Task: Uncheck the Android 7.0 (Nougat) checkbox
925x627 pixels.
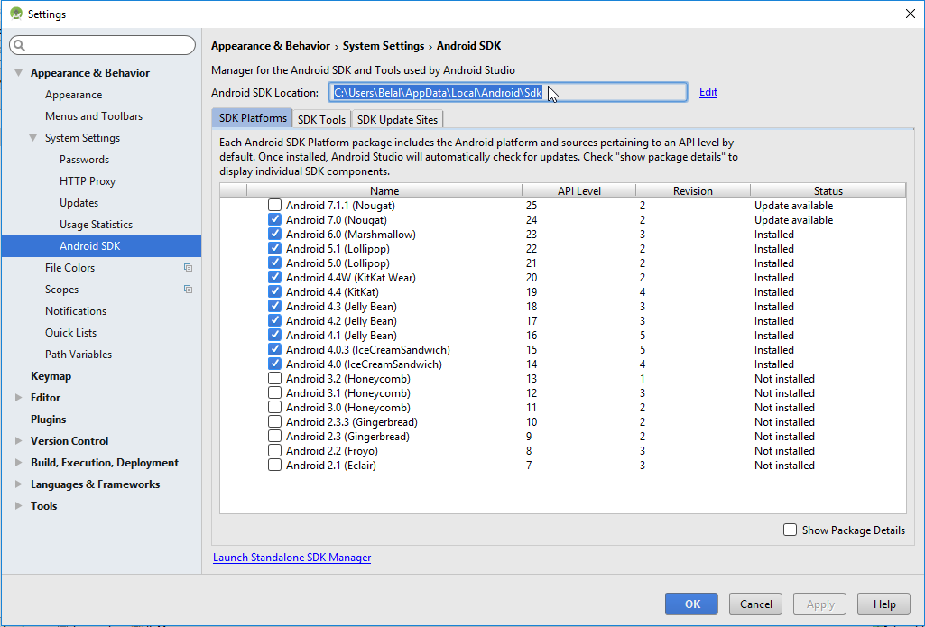Action: (x=274, y=219)
